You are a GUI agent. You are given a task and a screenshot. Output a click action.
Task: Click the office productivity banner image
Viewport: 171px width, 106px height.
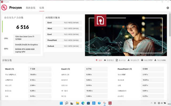coord(126,35)
